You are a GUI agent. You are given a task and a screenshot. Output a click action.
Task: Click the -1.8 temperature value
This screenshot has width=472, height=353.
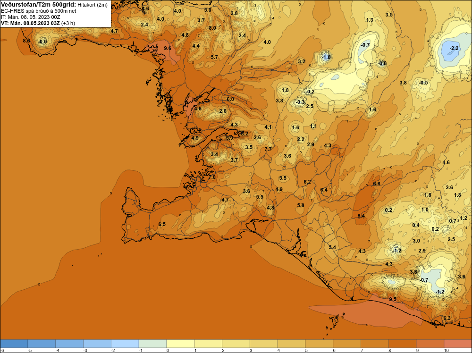326,57
